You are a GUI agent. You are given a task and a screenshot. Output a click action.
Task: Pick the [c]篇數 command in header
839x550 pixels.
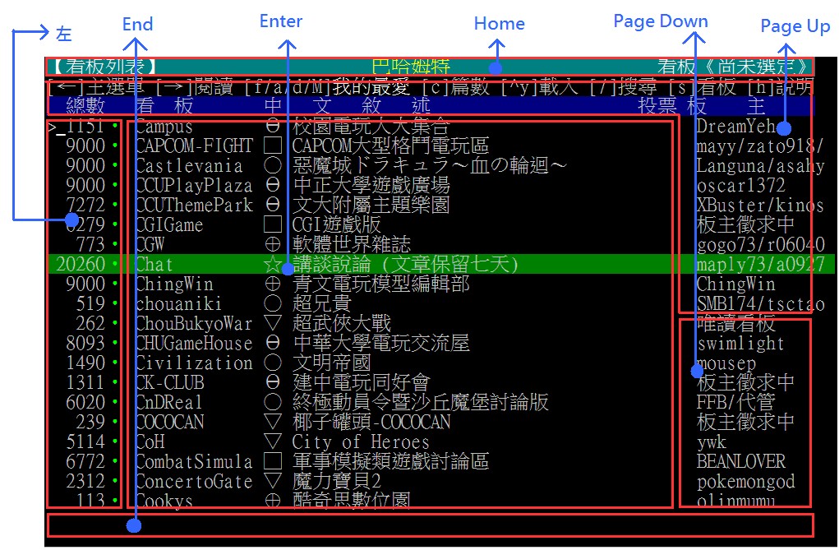coord(456,86)
